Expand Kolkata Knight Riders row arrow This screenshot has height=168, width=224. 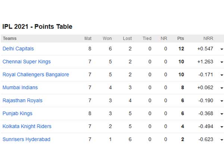click(x=221, y=127)
